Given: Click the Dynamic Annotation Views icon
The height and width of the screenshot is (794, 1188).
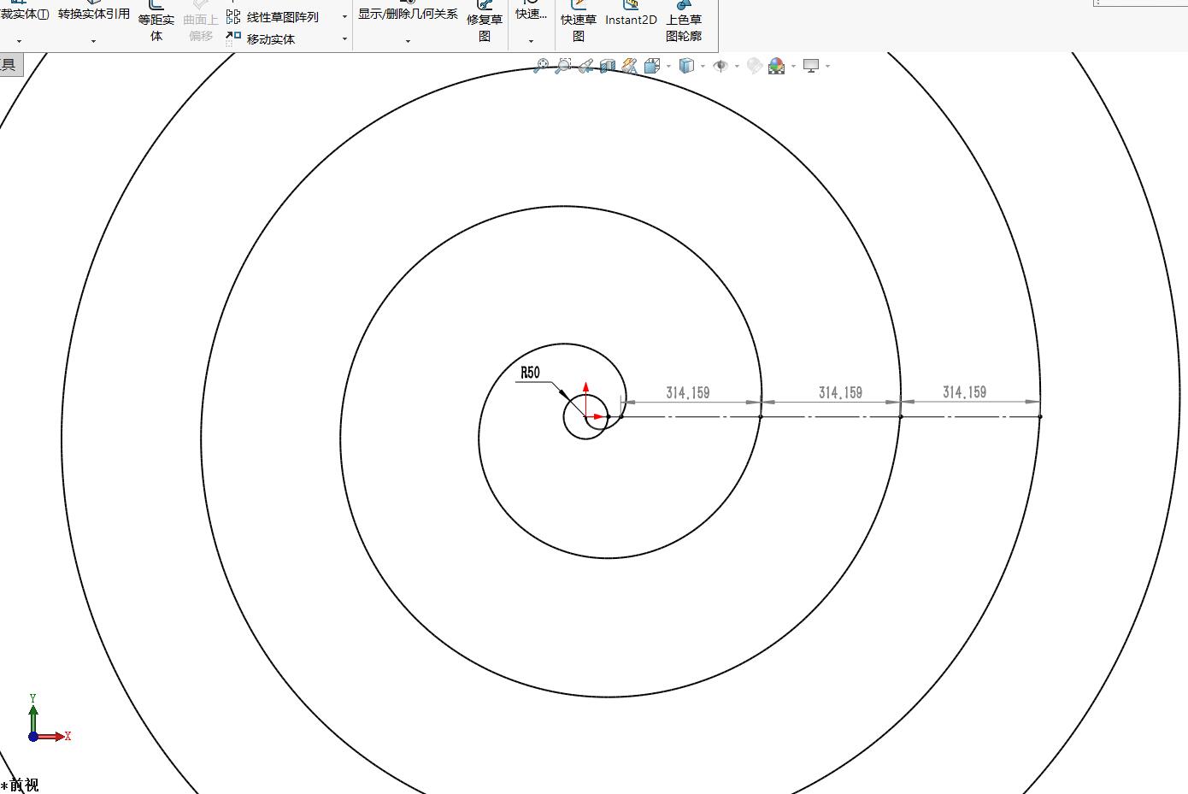Looking at the screenshot, I should (x=630, y=66).
